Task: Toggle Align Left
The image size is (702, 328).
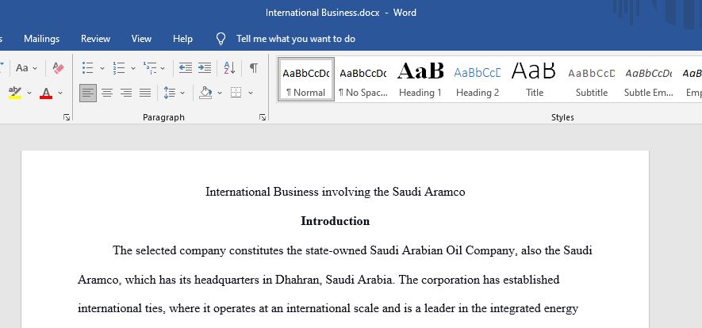Action: (x=88, y=93)
